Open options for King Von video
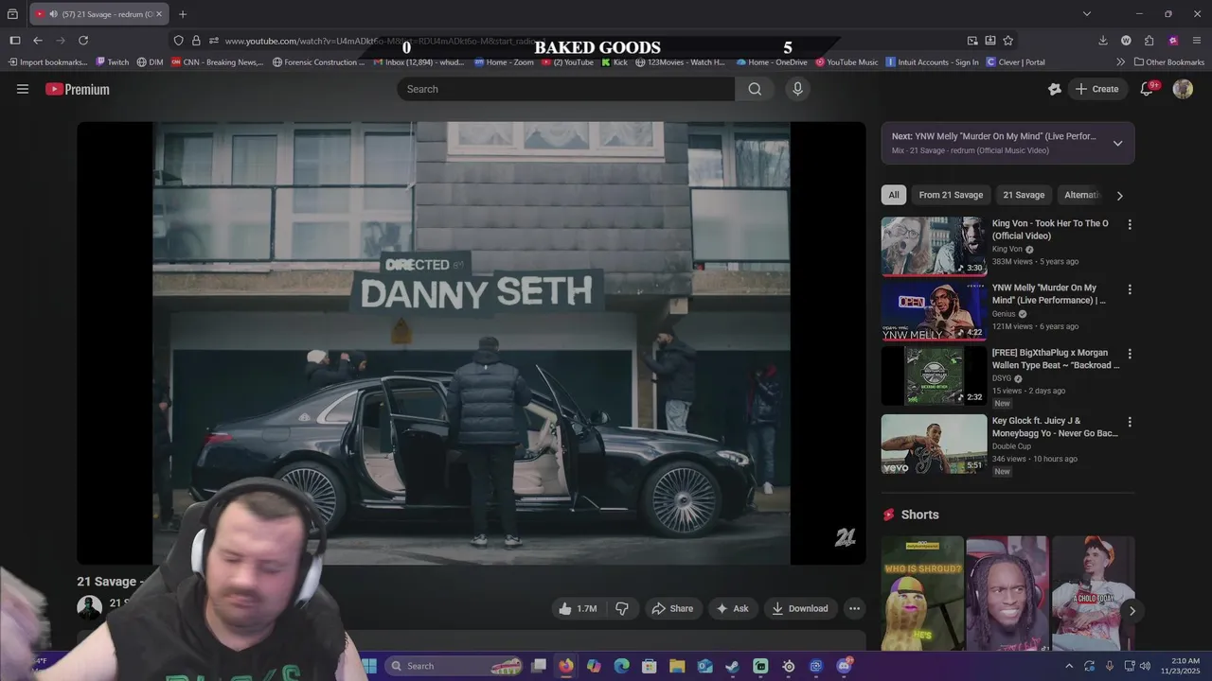Screen dimensions: 1212x681 (1129, 225)
